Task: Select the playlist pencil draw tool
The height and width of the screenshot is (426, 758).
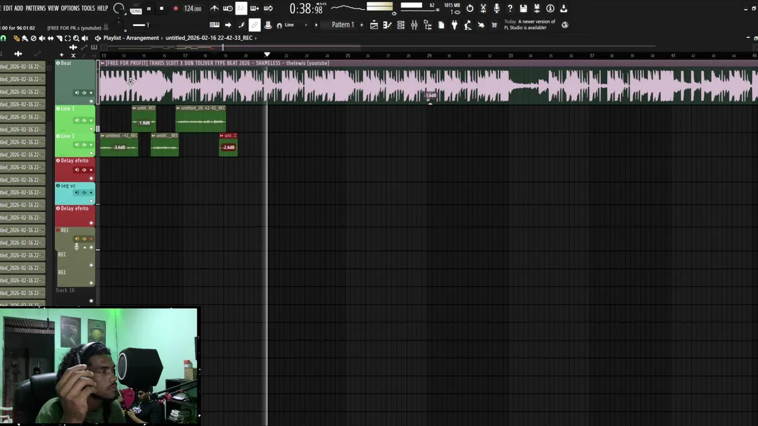Action: 17,38
